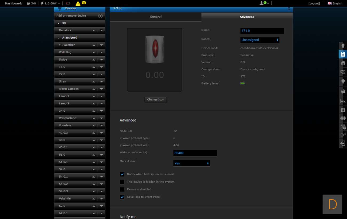
Task: Collapse the Unassigned device group
Action: (x=58, y=38)
